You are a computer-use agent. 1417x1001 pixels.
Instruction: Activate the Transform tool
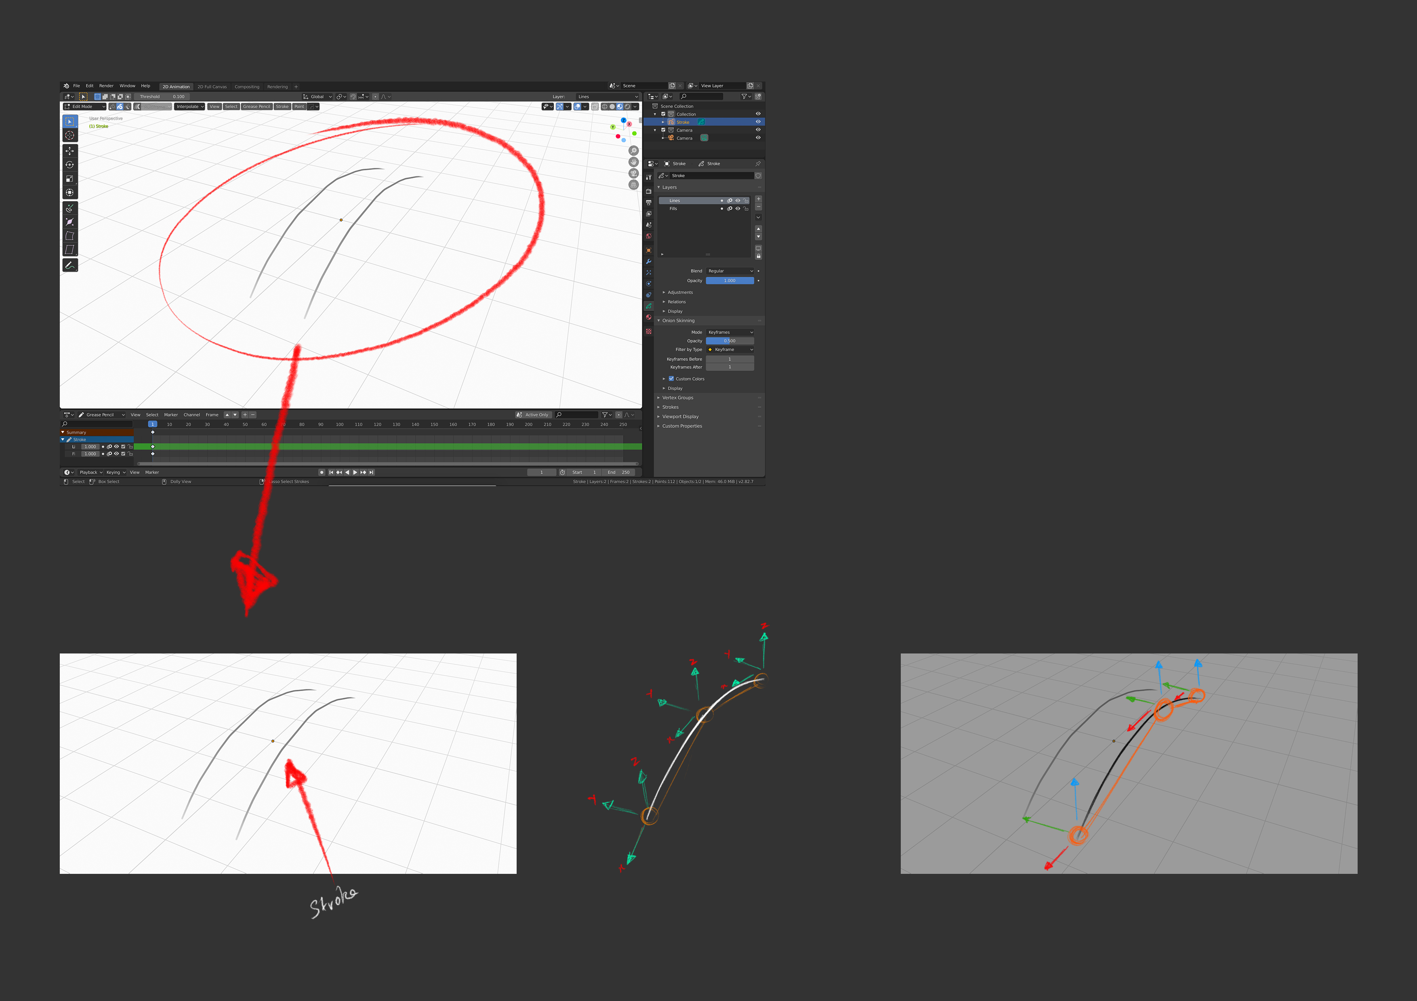tap(70, 193)
